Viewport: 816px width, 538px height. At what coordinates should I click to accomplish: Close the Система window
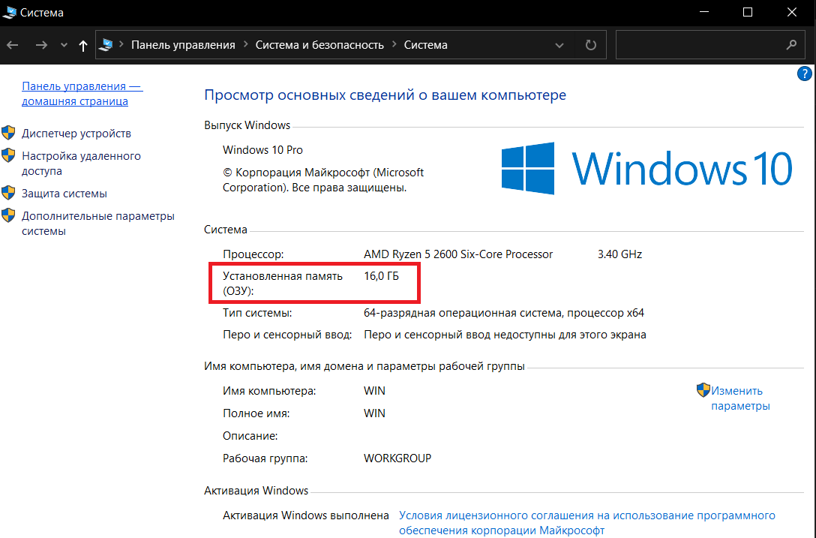tap(792, 12)
